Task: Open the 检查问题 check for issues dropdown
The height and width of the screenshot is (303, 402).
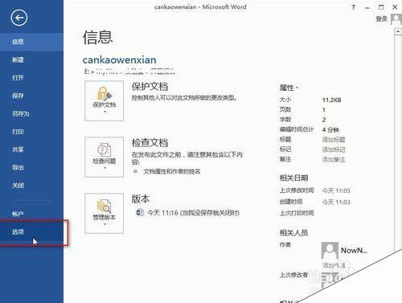Action: (105, 158)
